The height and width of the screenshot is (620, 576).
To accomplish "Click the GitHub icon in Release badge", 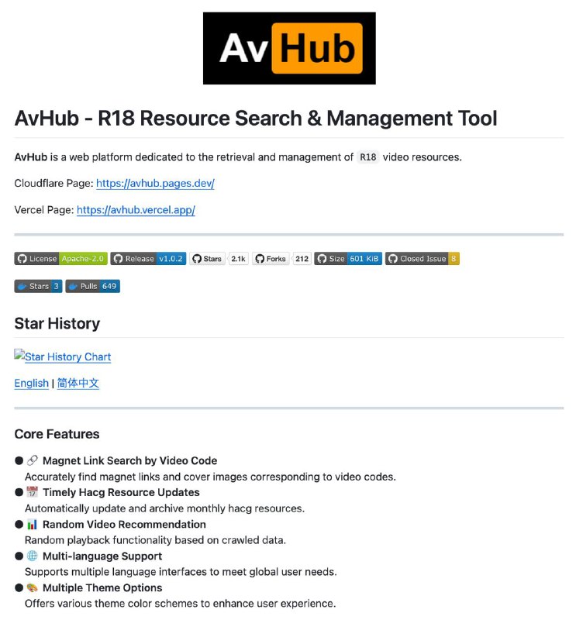I will tap(118, 259).
